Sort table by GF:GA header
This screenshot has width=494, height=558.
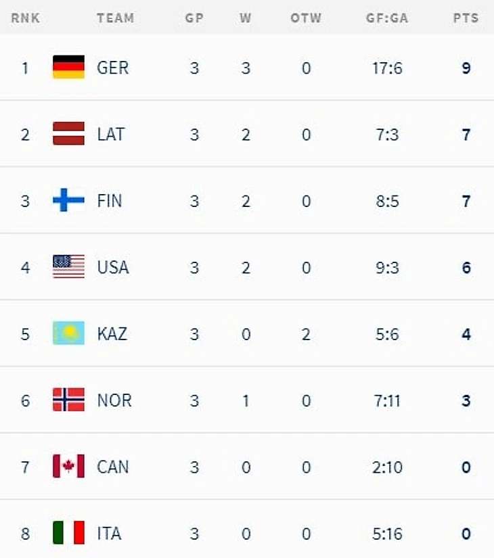coord(387,18)
